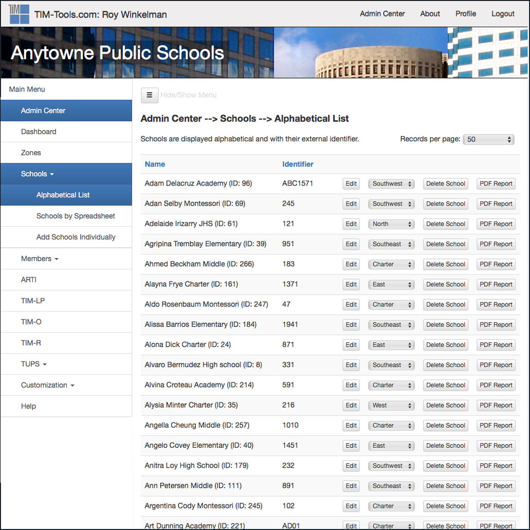Delete Alona Dick Charter school

(446, 345)
